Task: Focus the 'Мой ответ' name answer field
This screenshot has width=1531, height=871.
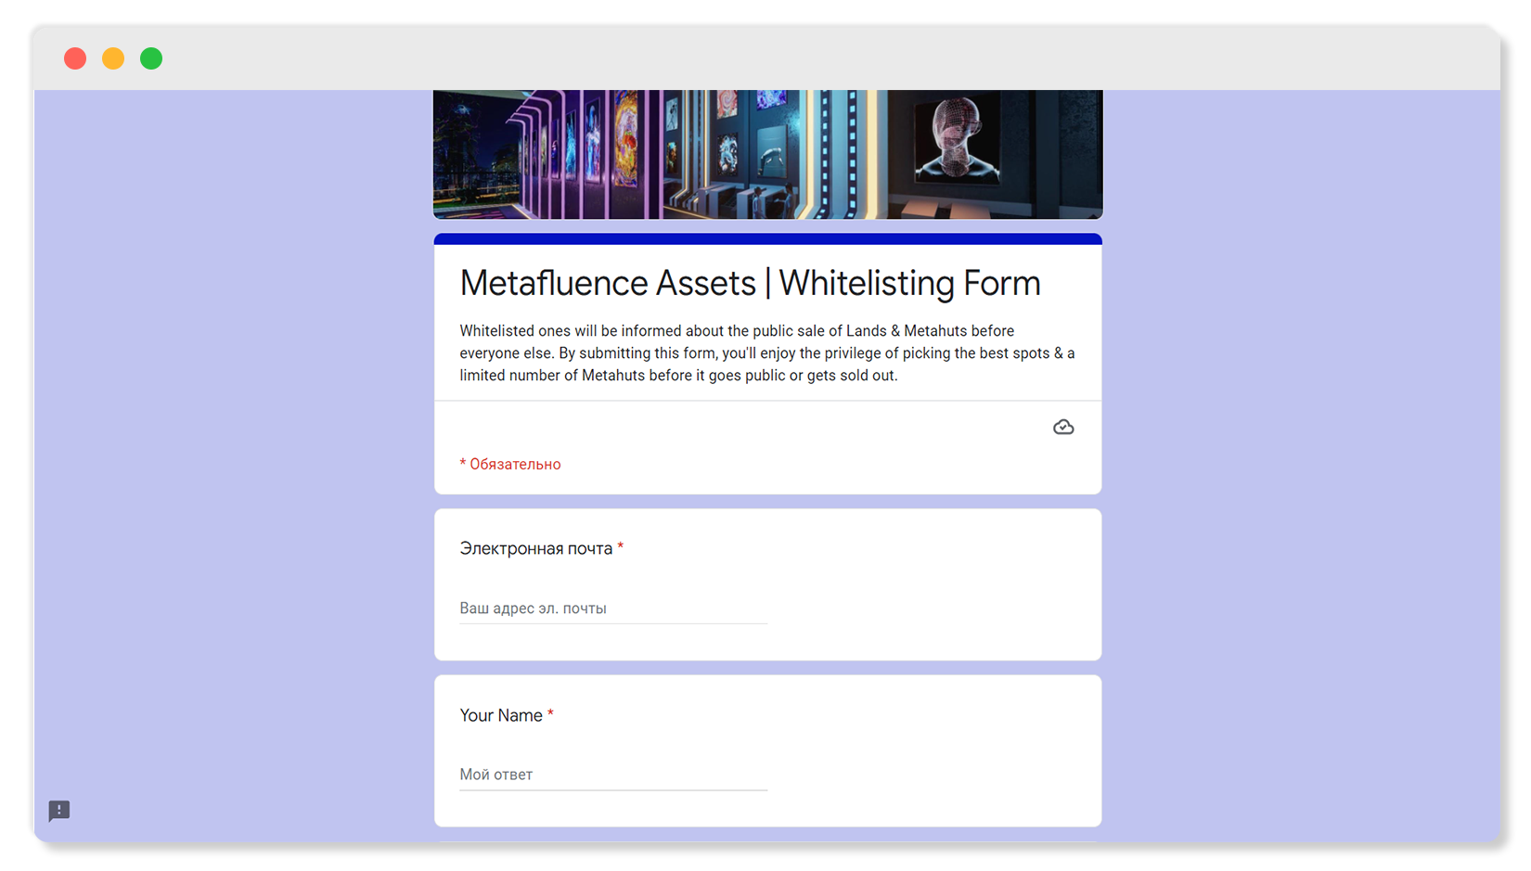Action: tap(612, 775)
